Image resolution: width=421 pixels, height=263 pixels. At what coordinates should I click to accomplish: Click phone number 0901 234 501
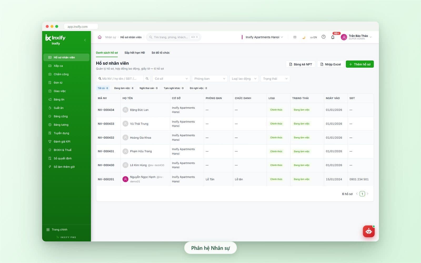(x=359, y=179)
